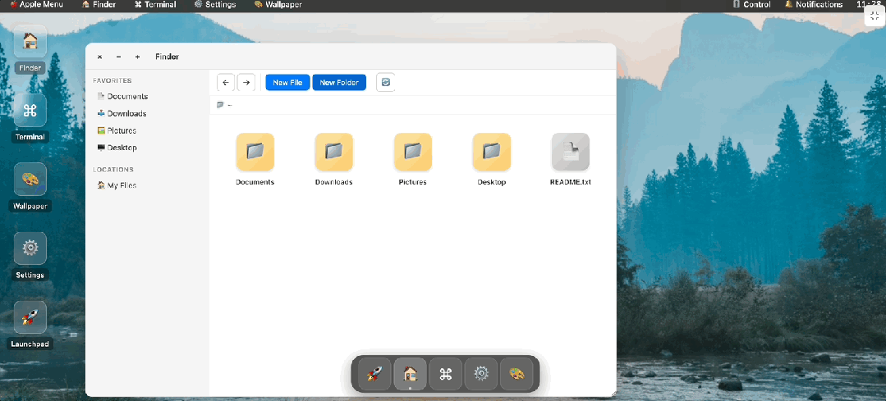Image resolution: width=886 pixels, height=401 pixels.
Task: Open Settings gear in the dock
Action: pyautogui.click(x=481, y=374)
